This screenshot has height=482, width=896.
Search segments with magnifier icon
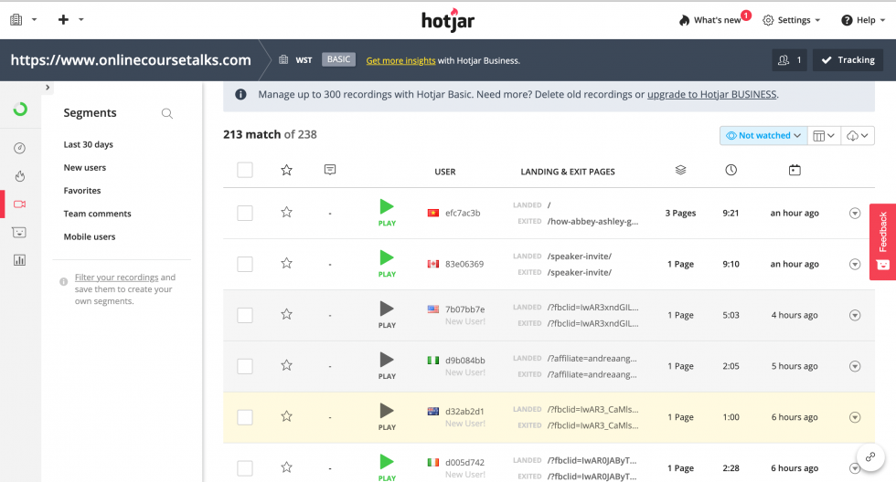pos(166,113)
